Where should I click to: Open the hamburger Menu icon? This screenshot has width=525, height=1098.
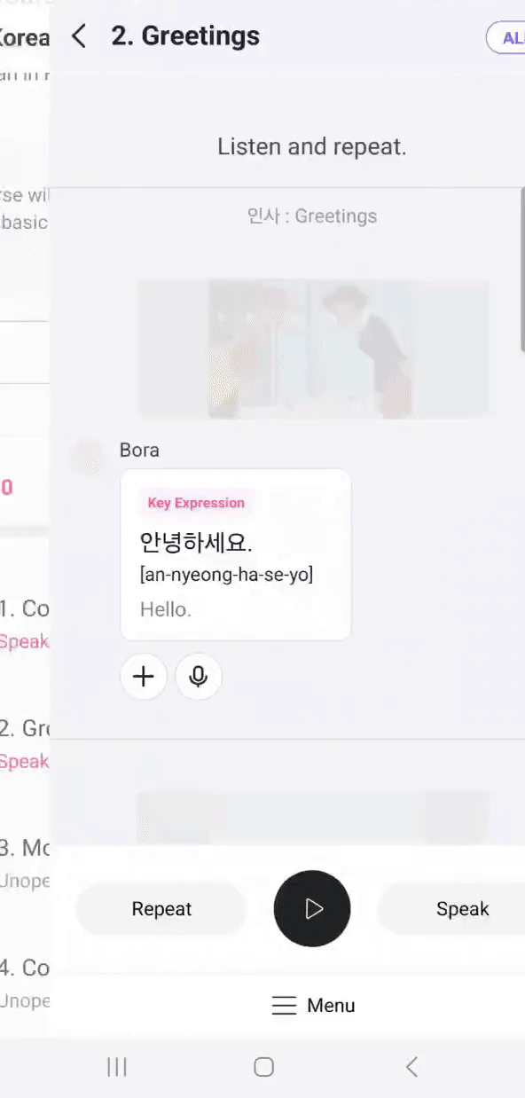[x=284, y=1006]
